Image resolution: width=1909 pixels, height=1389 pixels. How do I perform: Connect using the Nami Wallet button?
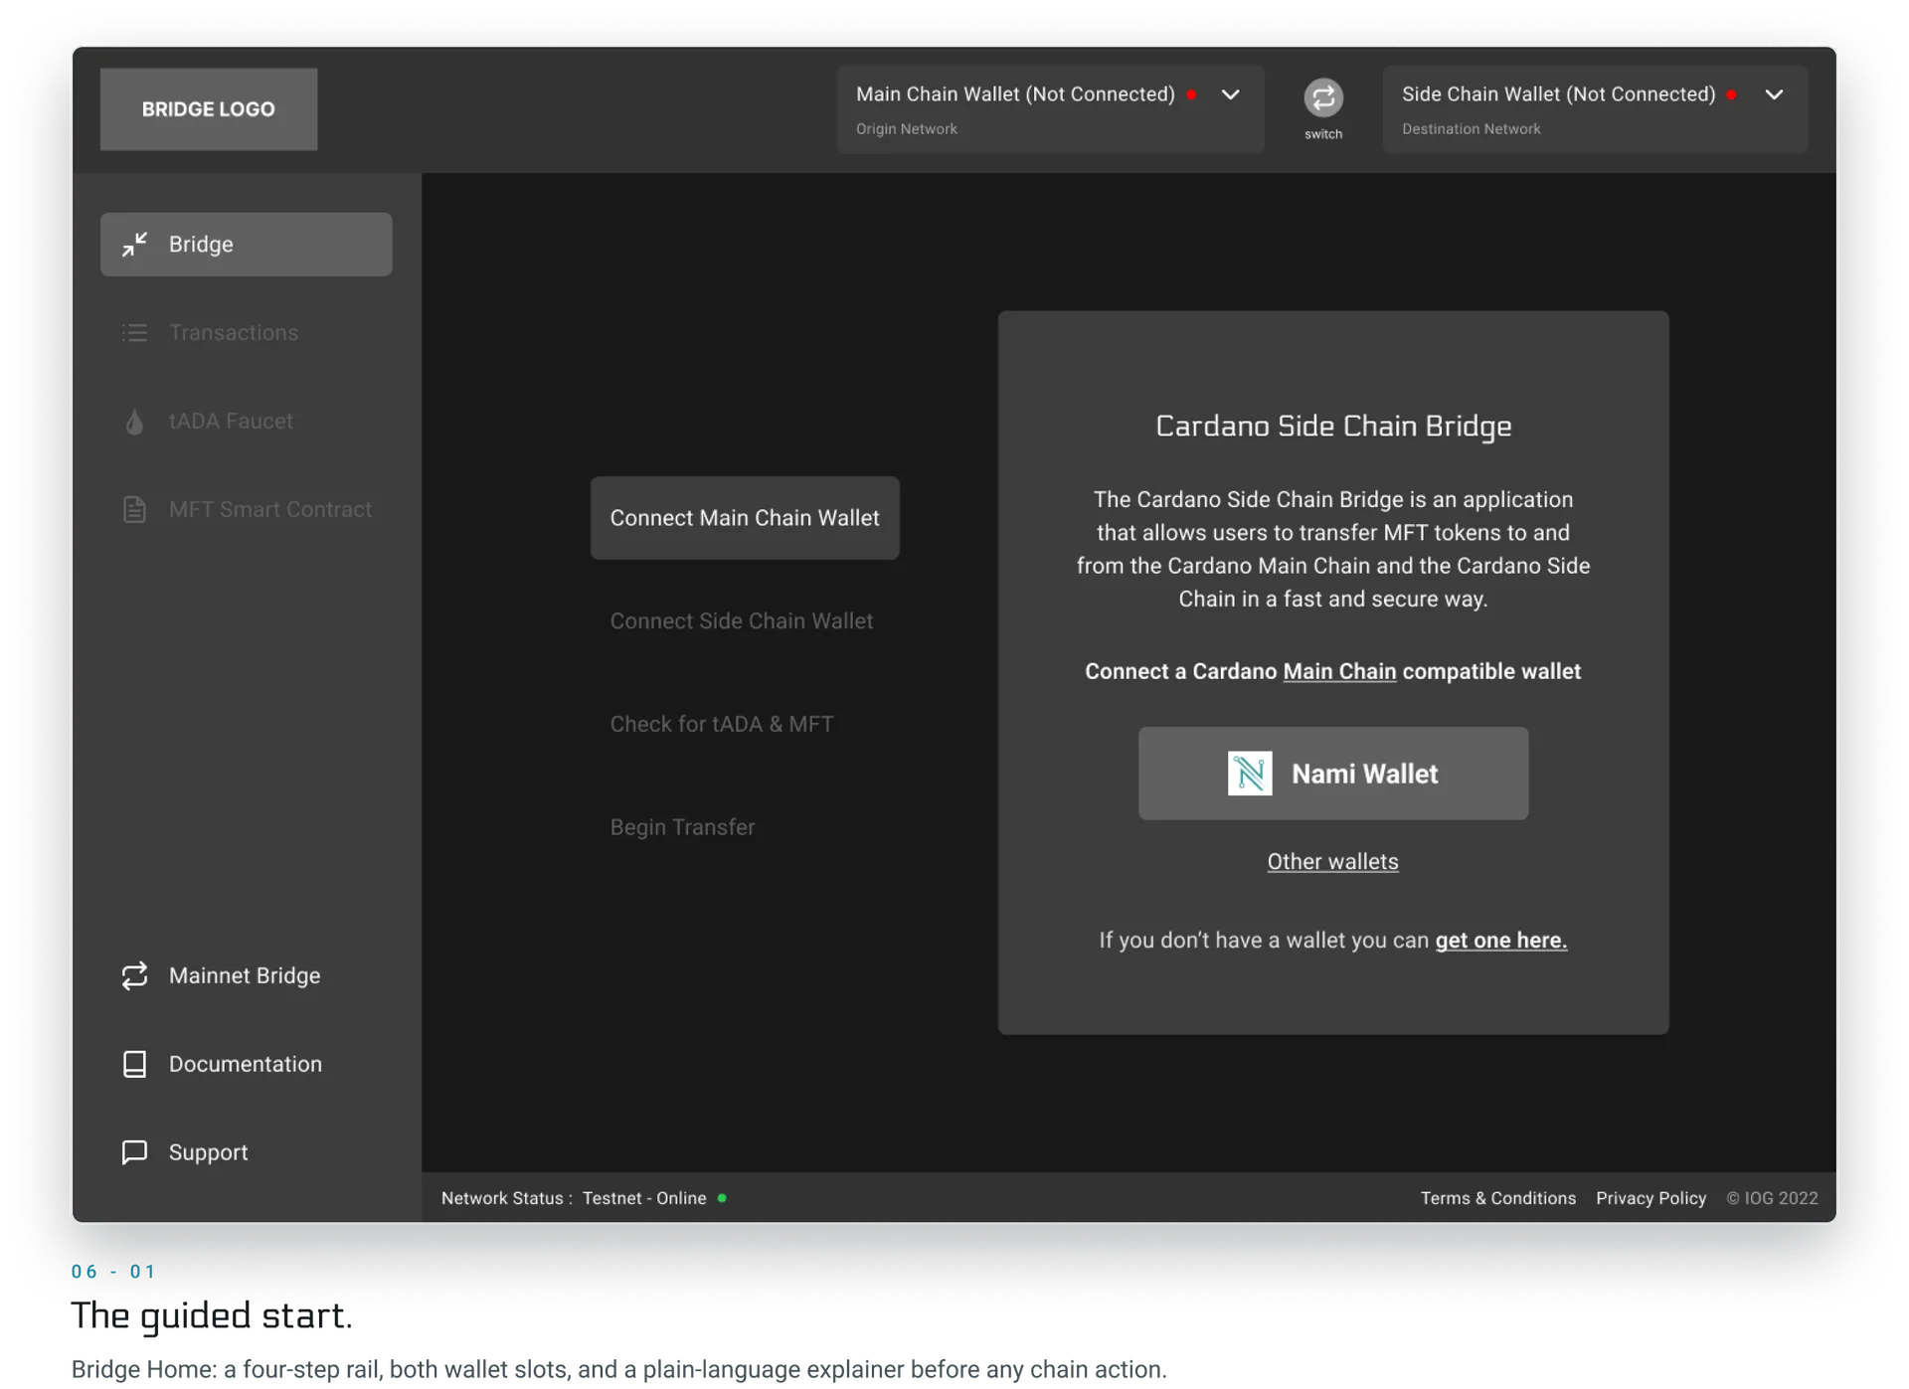[1333, 773]
